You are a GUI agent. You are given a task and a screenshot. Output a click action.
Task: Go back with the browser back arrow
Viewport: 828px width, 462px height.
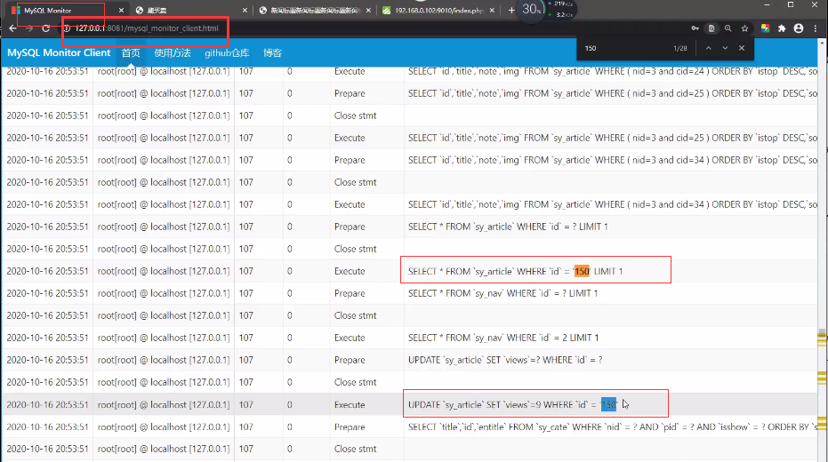click(x=12, y=28)
